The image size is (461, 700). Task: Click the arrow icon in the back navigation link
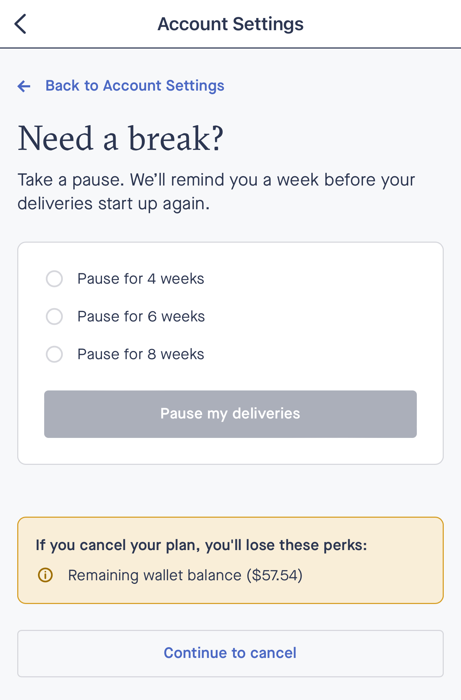[x=23, y=86]
